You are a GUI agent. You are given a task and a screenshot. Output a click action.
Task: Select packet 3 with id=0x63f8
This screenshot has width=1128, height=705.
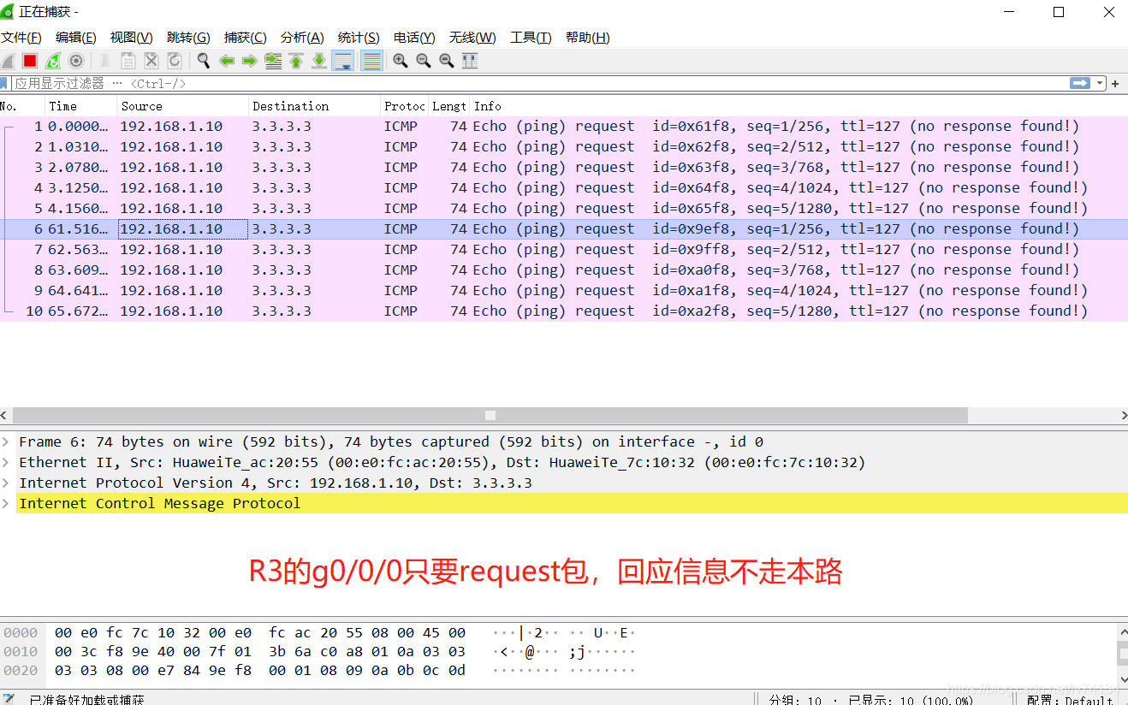point(564,167)
